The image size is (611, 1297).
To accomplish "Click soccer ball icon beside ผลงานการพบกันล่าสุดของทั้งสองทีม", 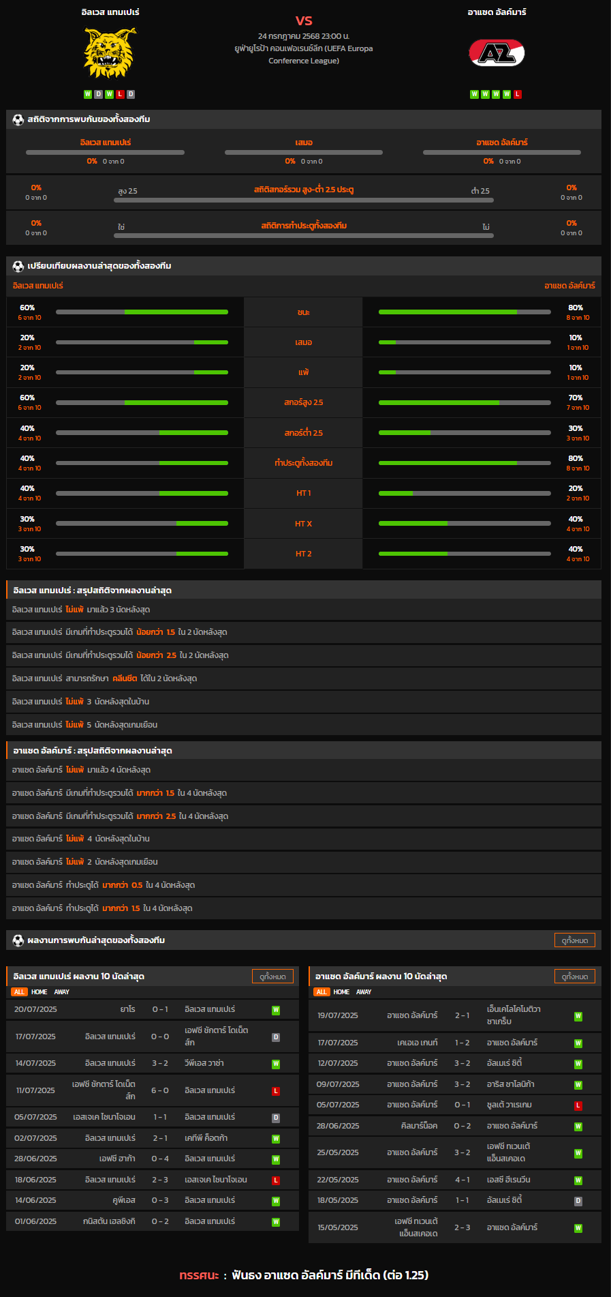I will tap(18, 940).
